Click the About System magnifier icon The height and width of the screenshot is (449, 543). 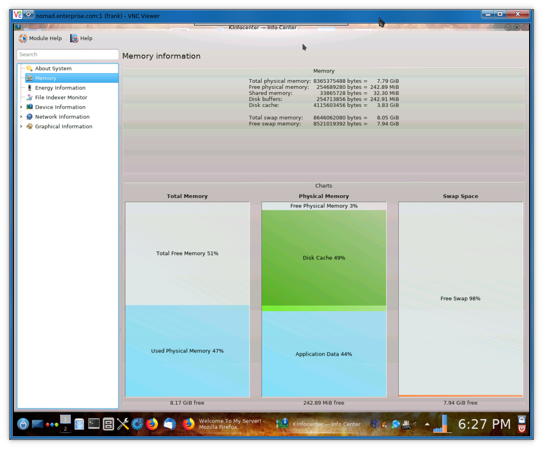pyautogui.click(x=30, y=68)
